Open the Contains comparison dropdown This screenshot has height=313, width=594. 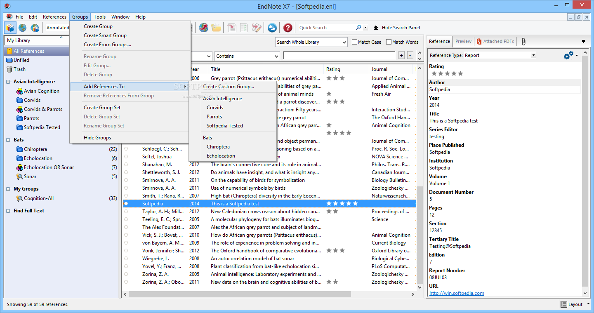click(247, 56)
